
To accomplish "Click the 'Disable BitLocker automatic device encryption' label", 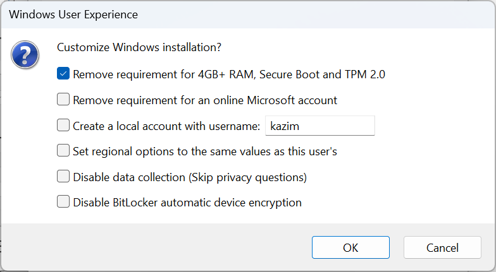I will pos(187,203).
